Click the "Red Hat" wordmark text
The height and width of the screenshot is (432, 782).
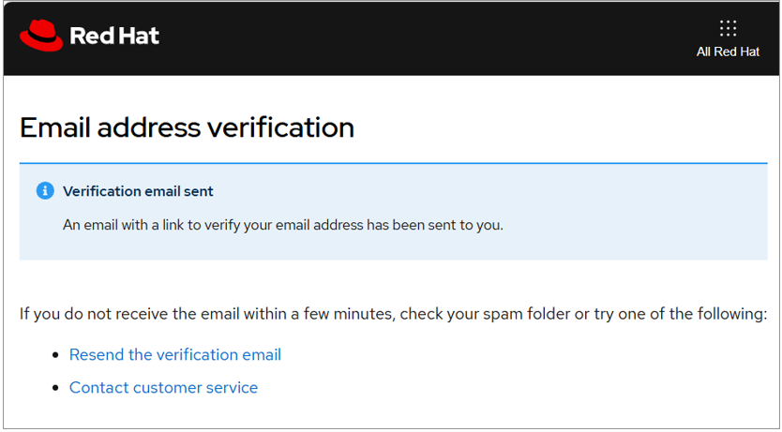(x=114, y=37)
